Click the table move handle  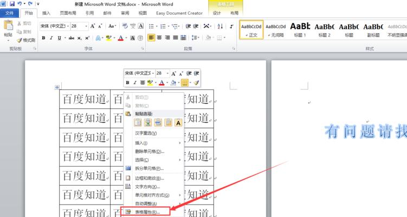point(57,87)
